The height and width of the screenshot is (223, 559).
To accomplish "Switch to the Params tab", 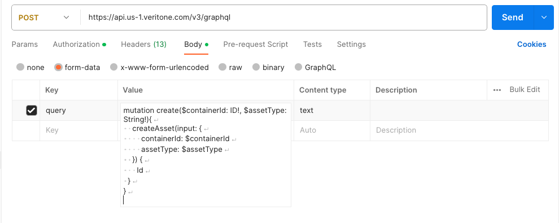I will (25, 45).
